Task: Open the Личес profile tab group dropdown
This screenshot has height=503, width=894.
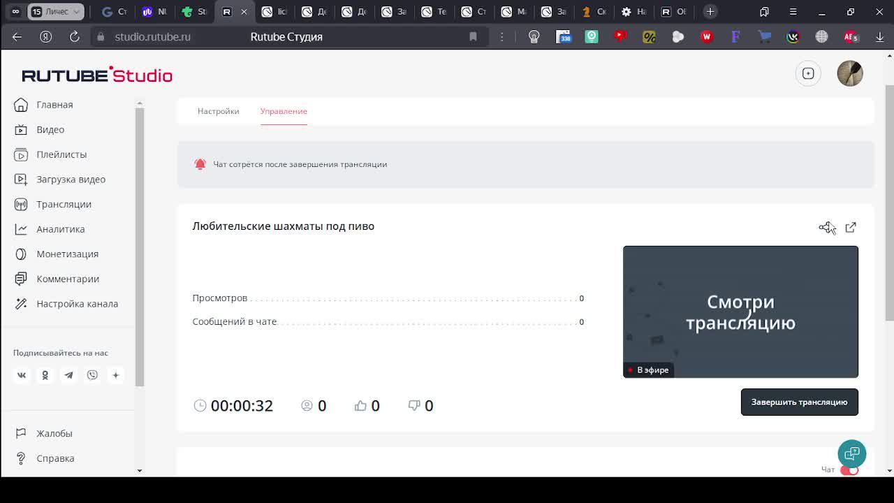Action: (x=55, y=12)
